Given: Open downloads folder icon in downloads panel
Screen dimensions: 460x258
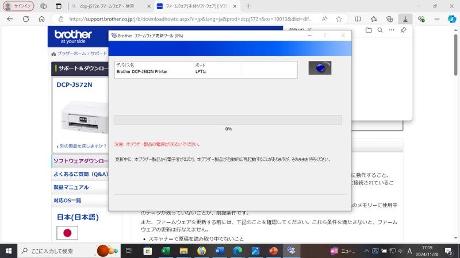Looking at the screenshot, I should 369,30.
